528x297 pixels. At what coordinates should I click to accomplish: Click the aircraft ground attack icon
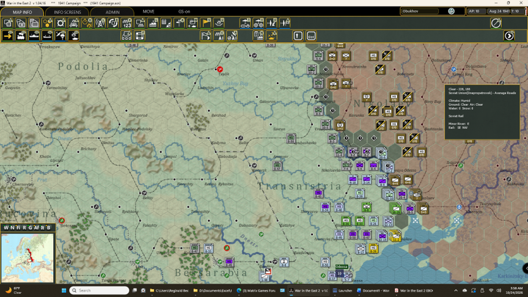[271, 23]
